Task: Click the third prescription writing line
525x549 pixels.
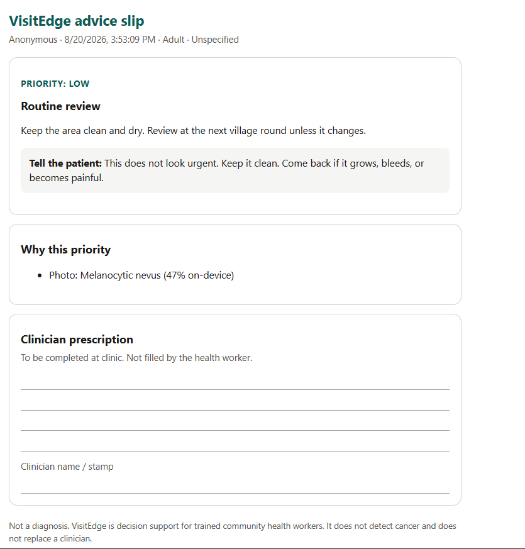Action: 235,430
